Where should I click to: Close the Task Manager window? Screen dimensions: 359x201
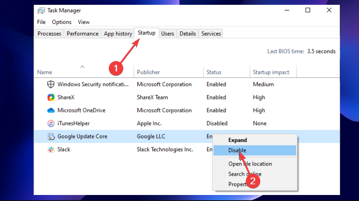click(329, 10)
